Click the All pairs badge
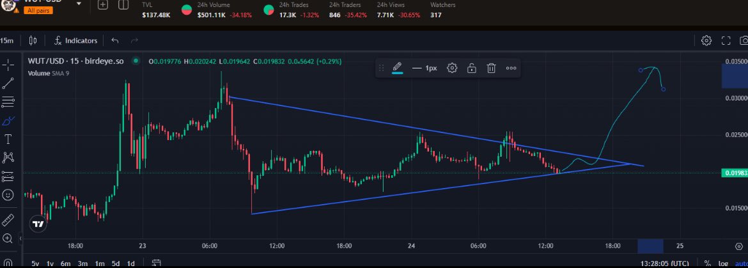 click(x=38, y=10)
